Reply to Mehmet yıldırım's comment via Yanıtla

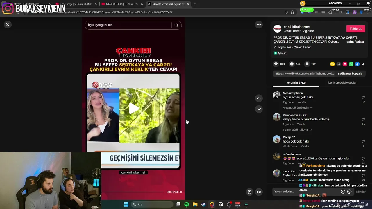point(302,102)
